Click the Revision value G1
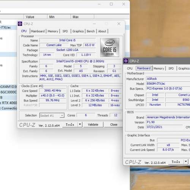This screenshot has height=190, width=190. tap(114, 71)
